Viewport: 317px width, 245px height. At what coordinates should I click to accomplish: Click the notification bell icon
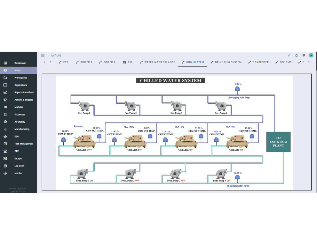point(296,55)
